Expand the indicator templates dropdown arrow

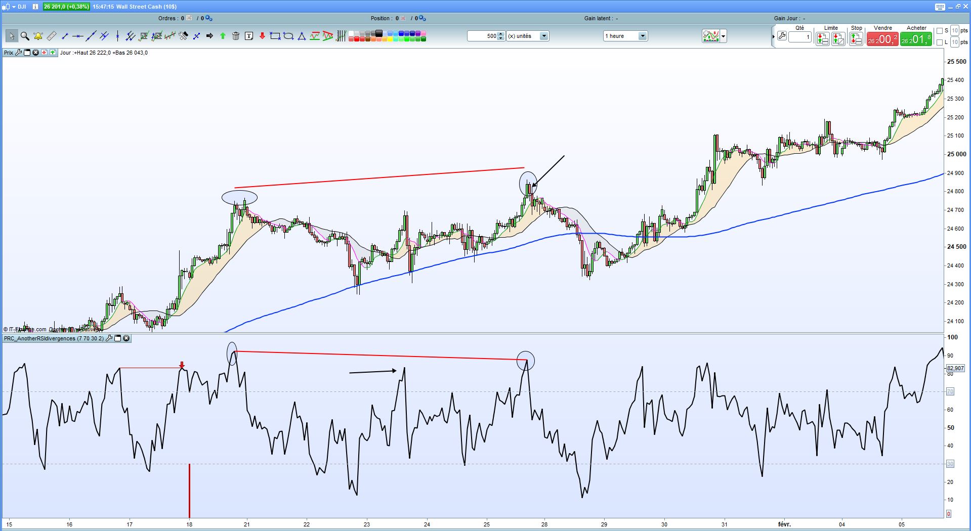[724, 36]
